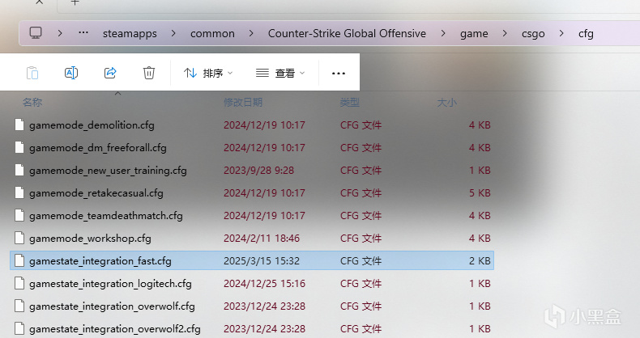Screen dimensions: 640x338
Task: Expand chevron after the This PC icon
Action: (x=60, y=33)
